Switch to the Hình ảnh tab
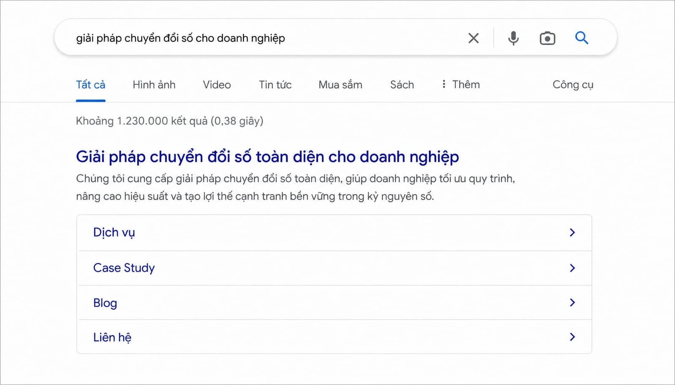 (154, 85)
